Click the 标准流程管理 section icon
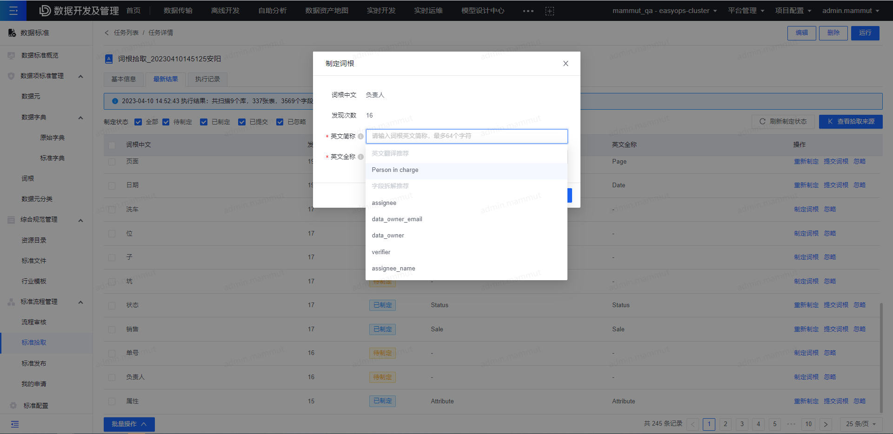Image resolution: width=893 pixels, height=434 pixels. pos(11,302)
